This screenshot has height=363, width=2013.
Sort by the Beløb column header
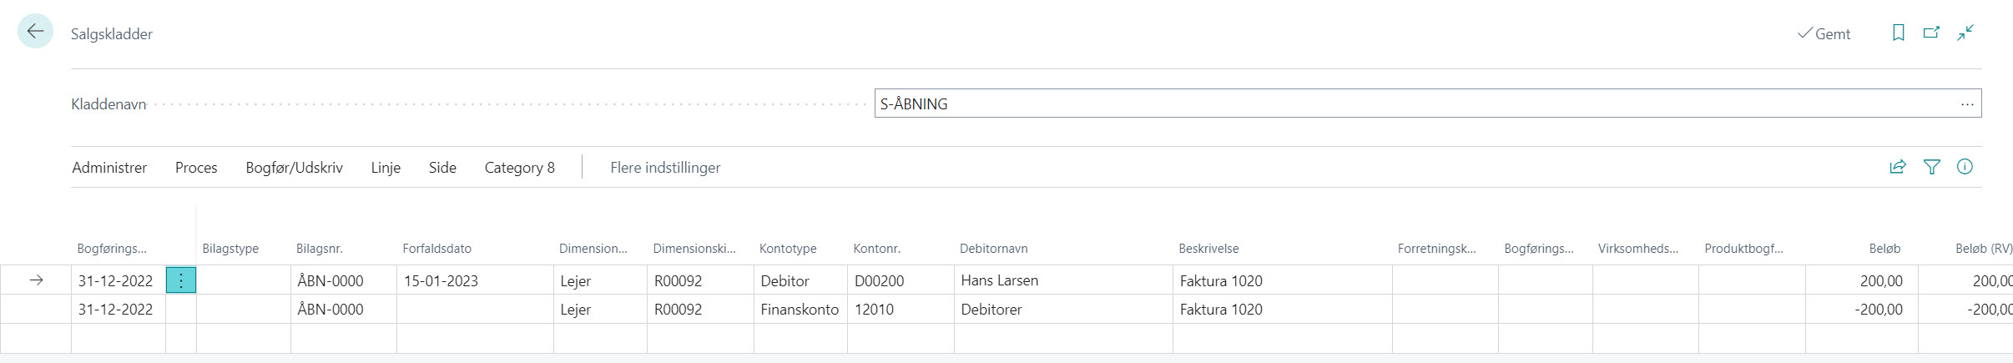1884,249
